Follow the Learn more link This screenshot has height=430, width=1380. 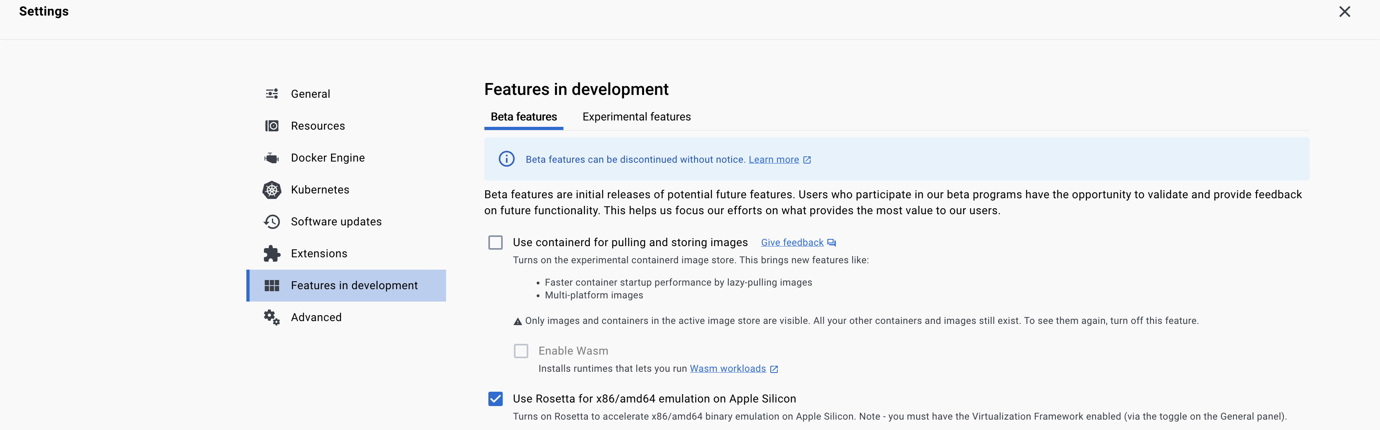pyautogui.click(x=773, y=160)
